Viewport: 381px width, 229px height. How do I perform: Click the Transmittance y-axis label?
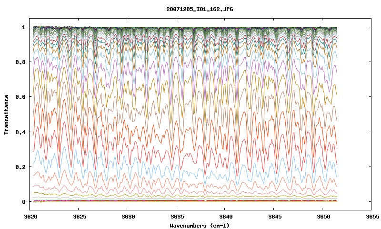click(7, 114)
